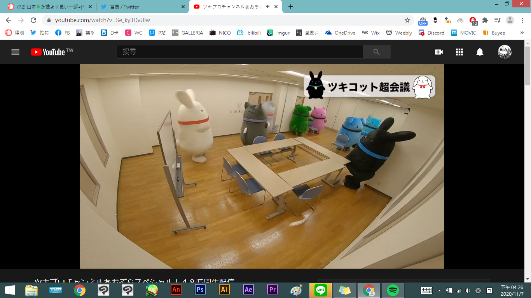The image size is (531, 298).
Task: Open the GALLERIA bookmark
Action: pyautogui.click(x=188, y=33)
